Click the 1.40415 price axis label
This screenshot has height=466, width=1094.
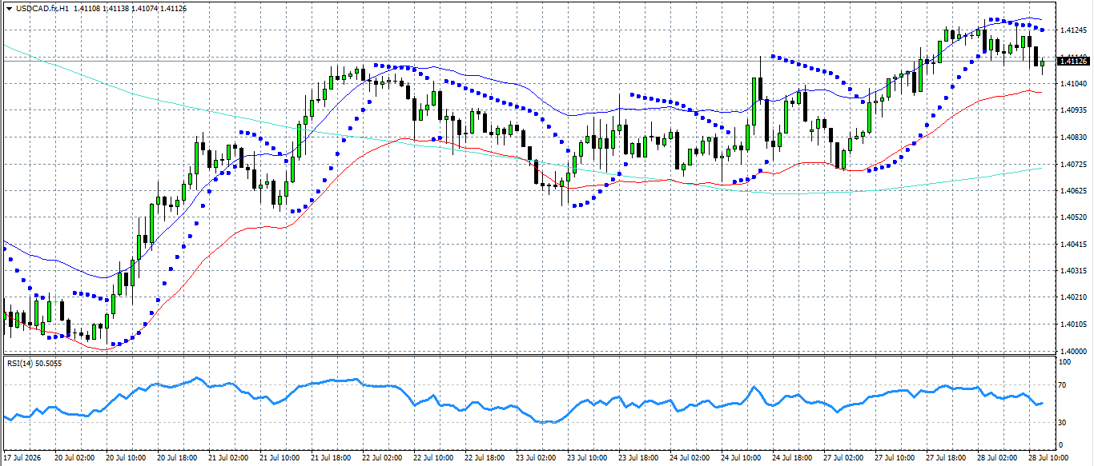point(1073,244)
